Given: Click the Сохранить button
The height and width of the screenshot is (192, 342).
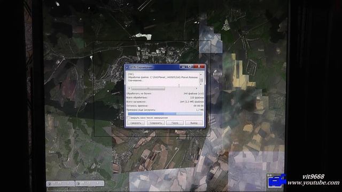Looking at the screenshot, I should pos(156,123).
